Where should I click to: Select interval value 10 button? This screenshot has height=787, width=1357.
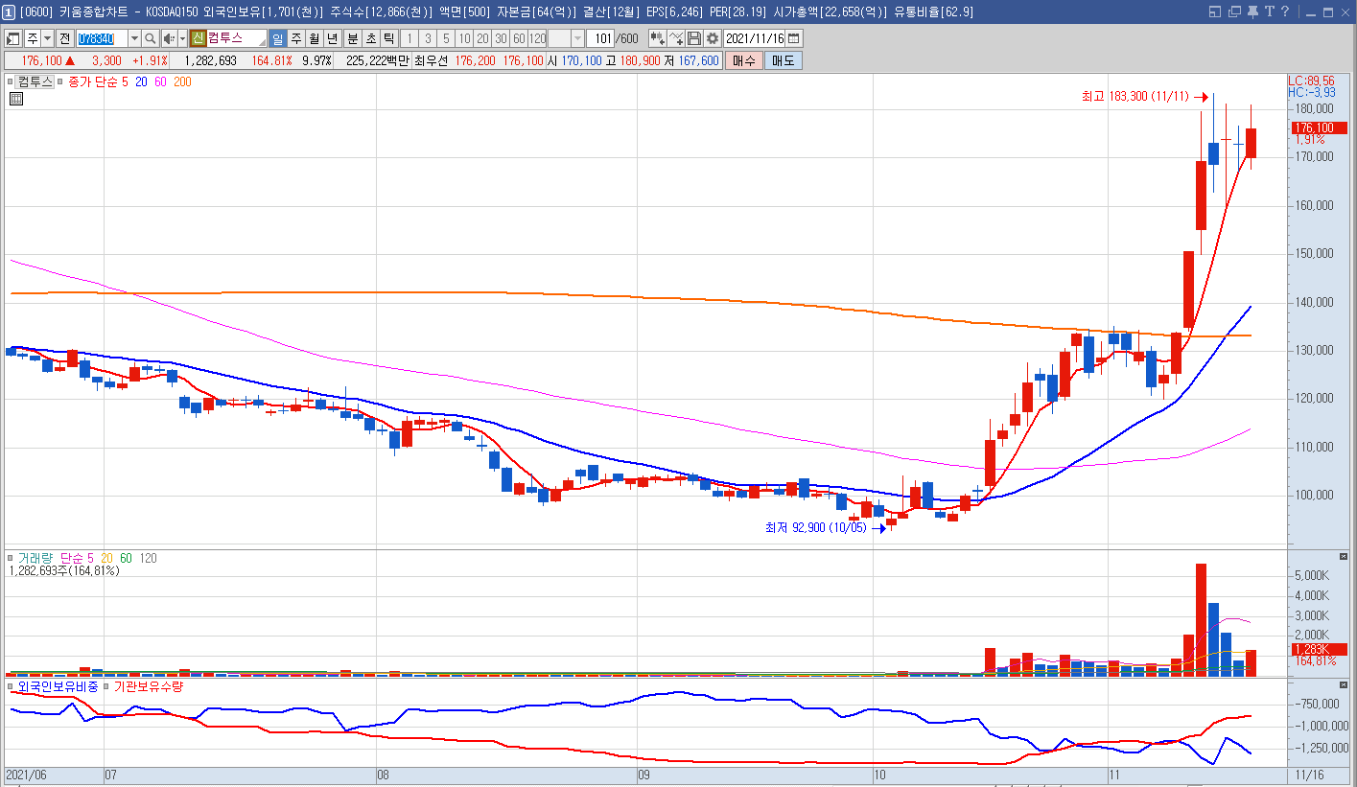(464, 38)
